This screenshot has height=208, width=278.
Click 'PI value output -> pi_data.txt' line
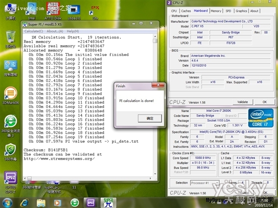pyautogui.click(x=83, y=141)
